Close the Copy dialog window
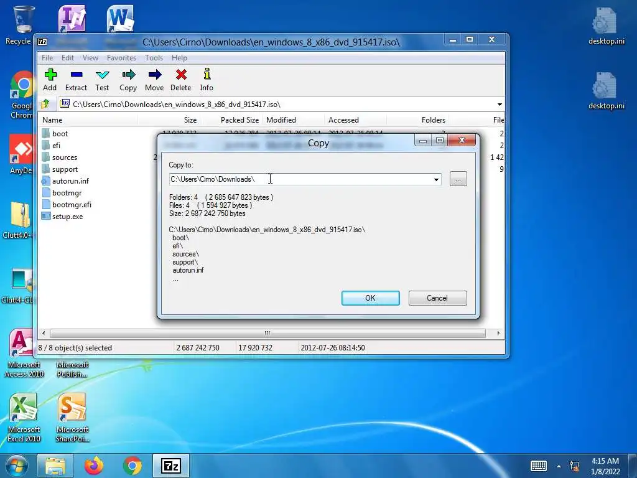Viewport: 637px width, 478px height. click(462, 140)
